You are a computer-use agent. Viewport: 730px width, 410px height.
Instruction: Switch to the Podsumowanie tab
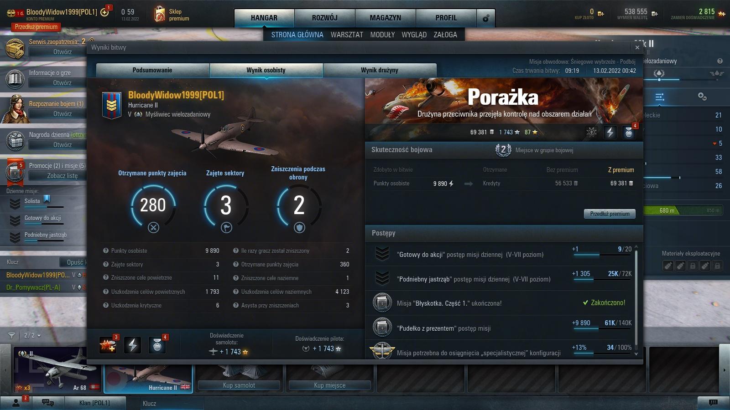click(152, 70)
